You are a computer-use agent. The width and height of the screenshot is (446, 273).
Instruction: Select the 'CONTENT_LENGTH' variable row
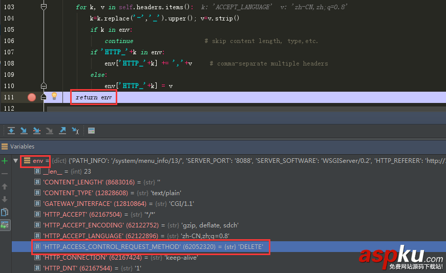[229, 182]
